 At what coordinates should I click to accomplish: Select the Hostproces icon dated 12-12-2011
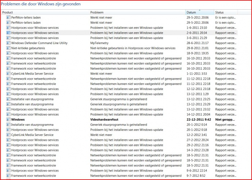[x=8, y=89]
